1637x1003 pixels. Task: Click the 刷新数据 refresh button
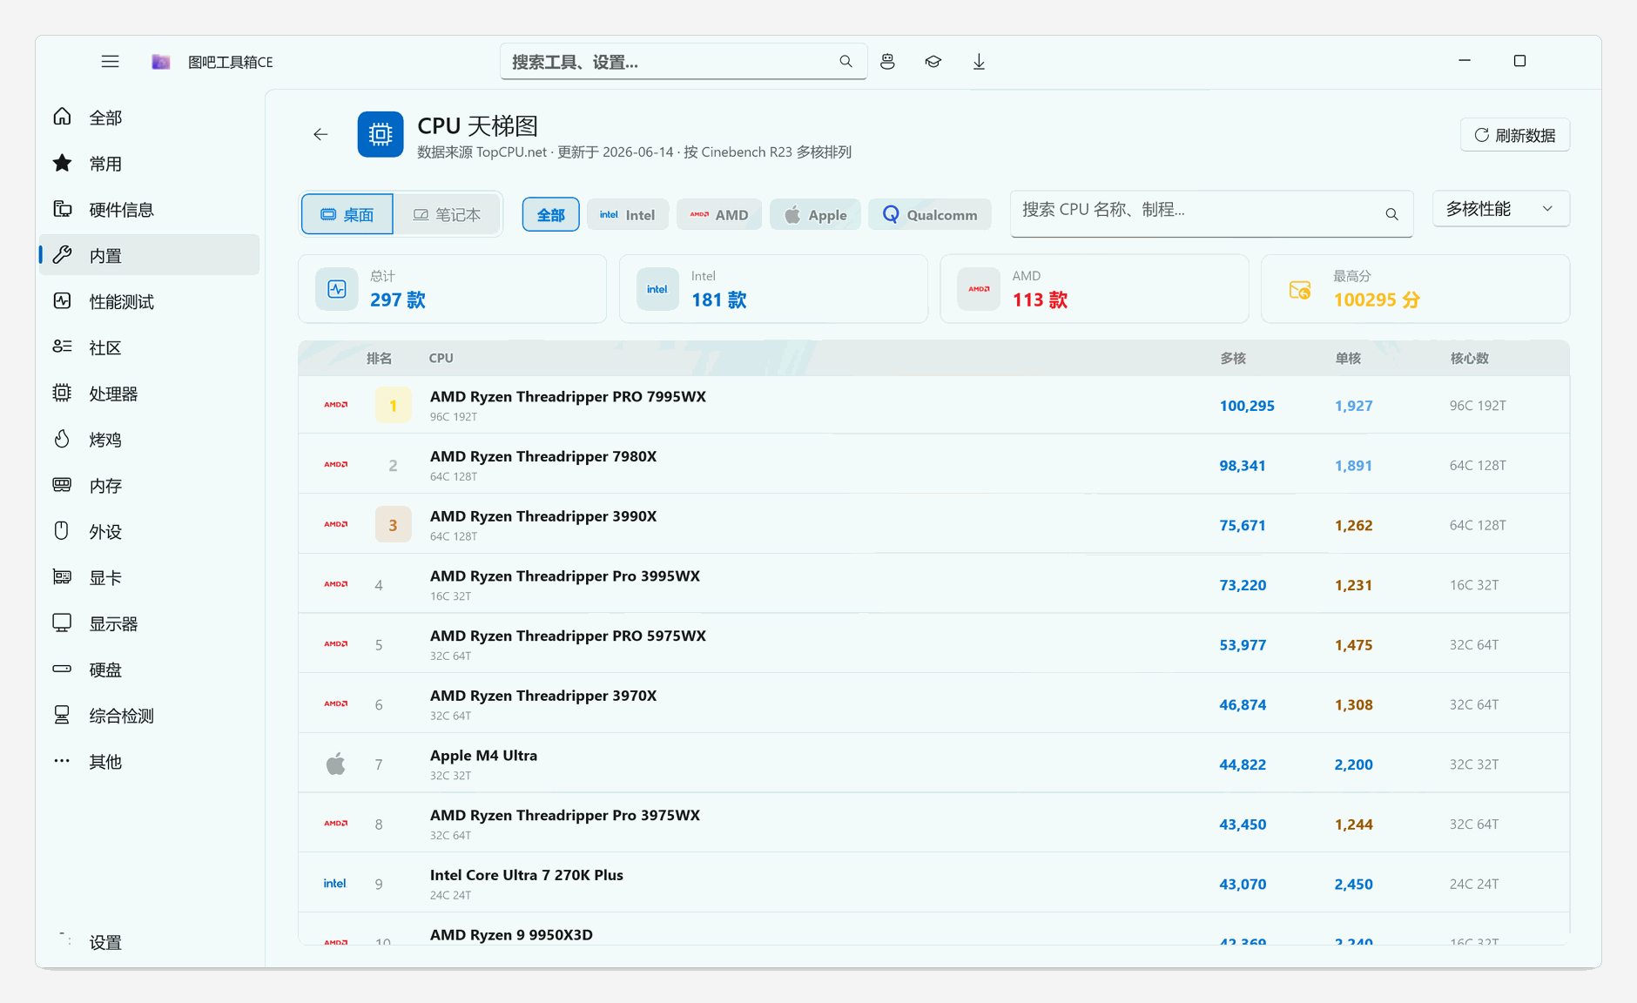click(1515, 135)
